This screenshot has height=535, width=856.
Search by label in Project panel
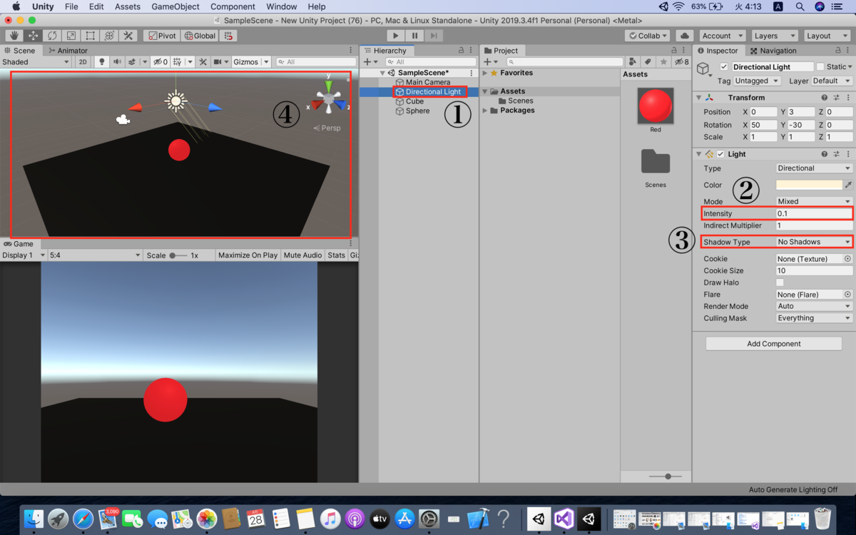648,62
